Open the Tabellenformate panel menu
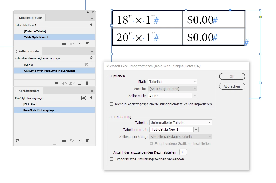Viewport: 276px width, 183px height. pyautogui.click(x=92, y=17)
